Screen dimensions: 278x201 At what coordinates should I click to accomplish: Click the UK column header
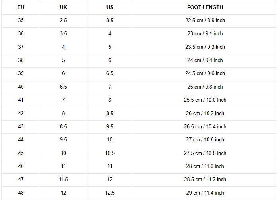[x=63, y=8]
